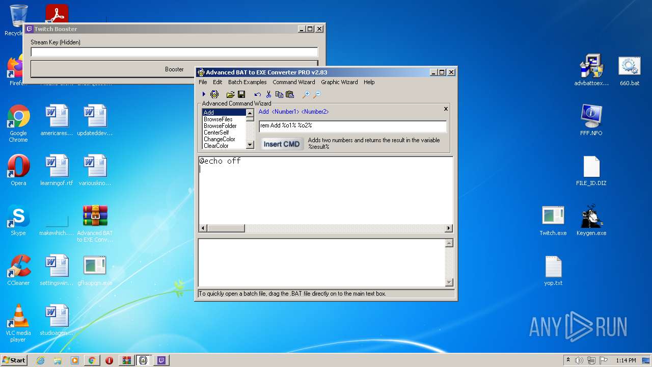The height and width of the screenshot is (367, 652).
Task: Select the Skype desktop shortcut
Action: [x=18, y=220]
